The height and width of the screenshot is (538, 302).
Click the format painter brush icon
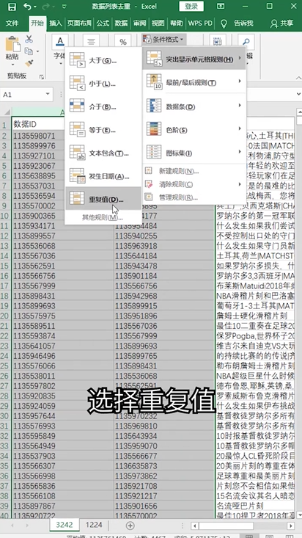pyautogui.click(x=29, y=63)
